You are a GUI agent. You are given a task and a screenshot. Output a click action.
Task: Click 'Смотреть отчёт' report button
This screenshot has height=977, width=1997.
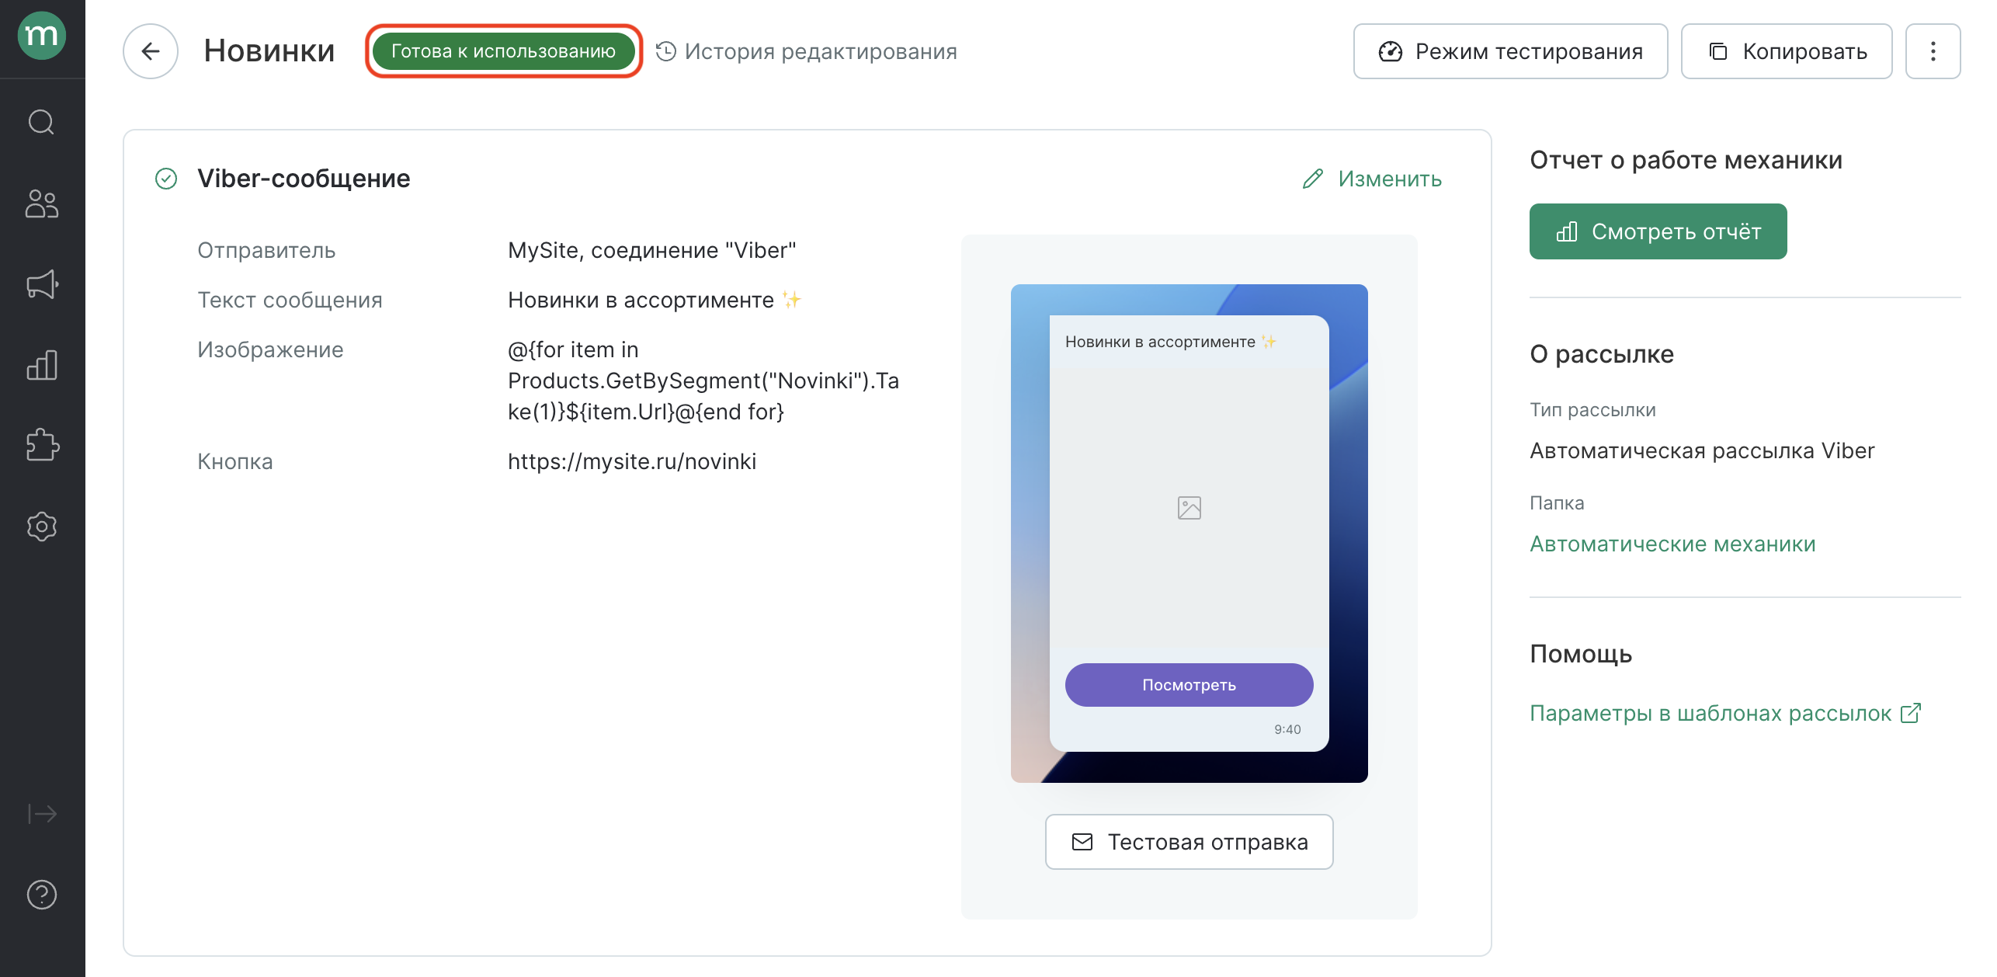coord(1658,231)
